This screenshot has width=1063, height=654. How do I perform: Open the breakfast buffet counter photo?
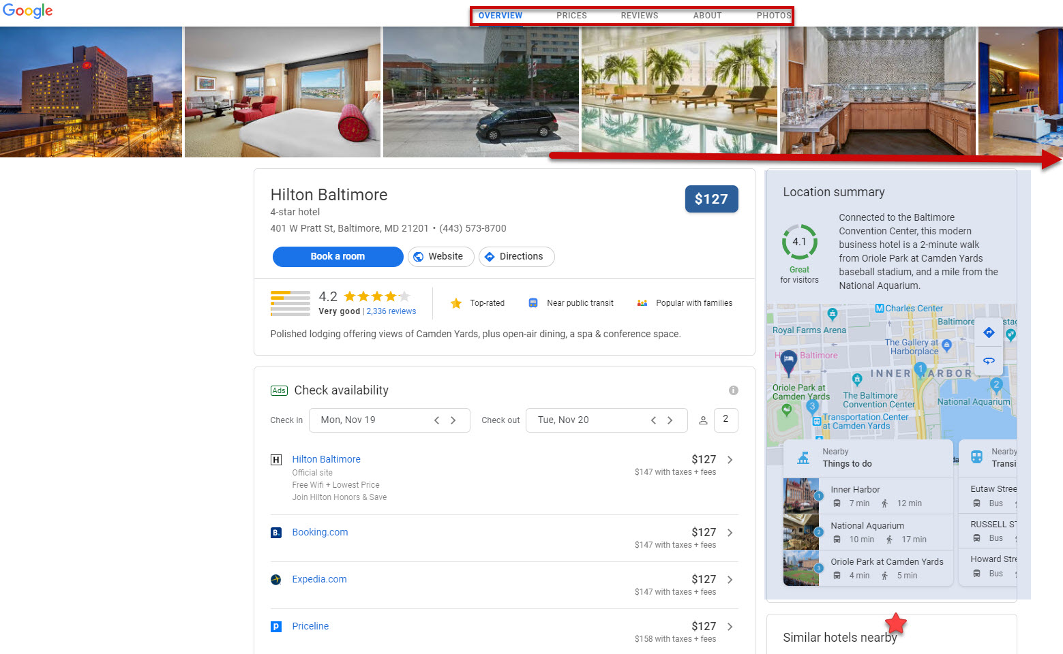point(878,91)
